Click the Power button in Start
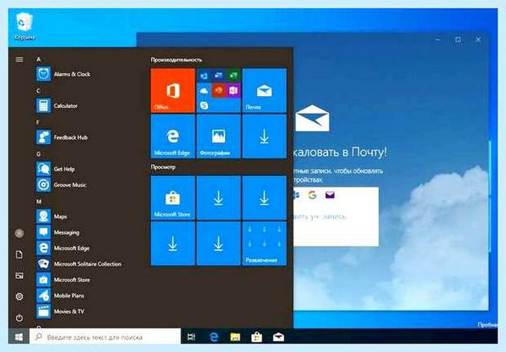This screenshot has width=506, height=352. [x=19, y=317]
